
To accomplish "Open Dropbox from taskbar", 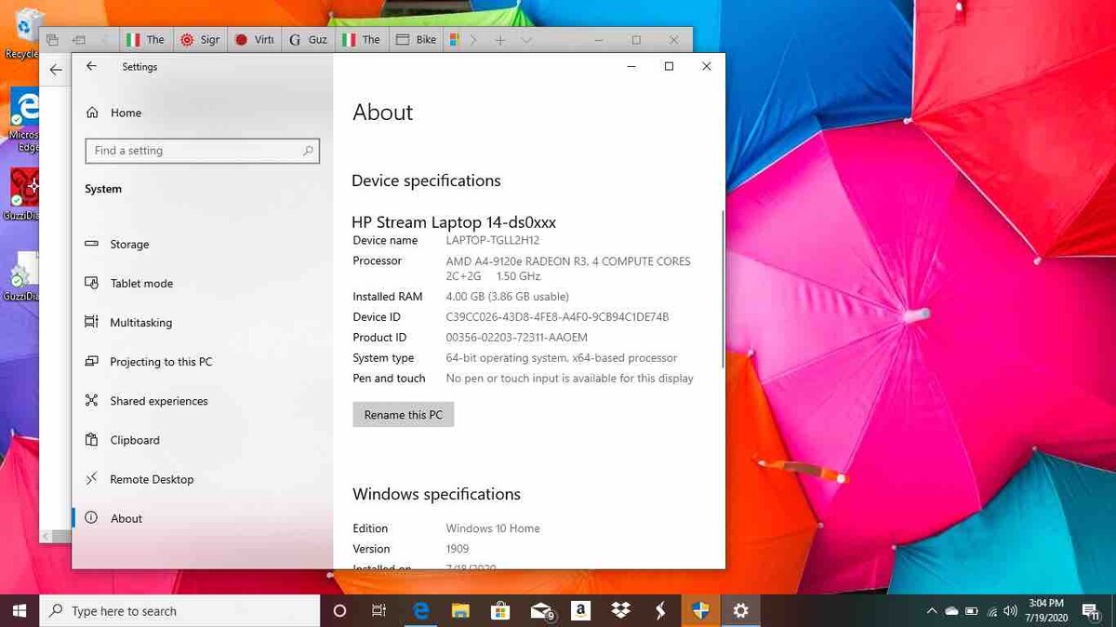I will pyautogui.click(x=621, y=611).
